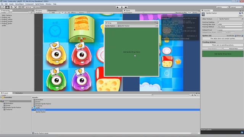244x137 pixels.
Task: Open the Packing Method dropdown
Action: [230, 27]
